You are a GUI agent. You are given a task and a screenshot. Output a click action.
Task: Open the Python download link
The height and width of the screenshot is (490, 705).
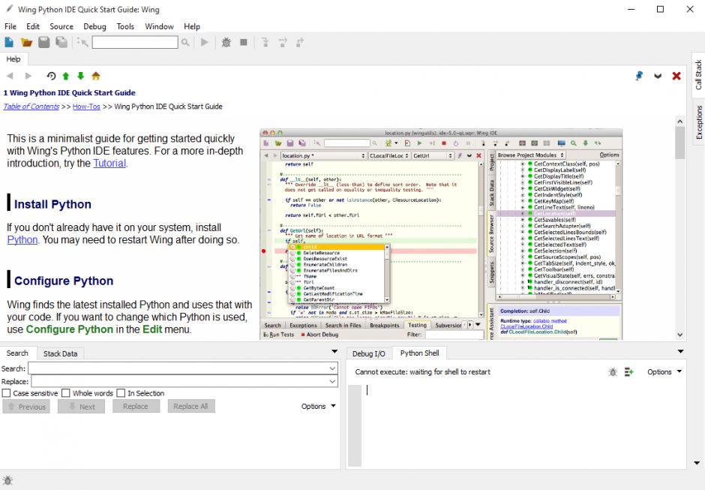22,240
